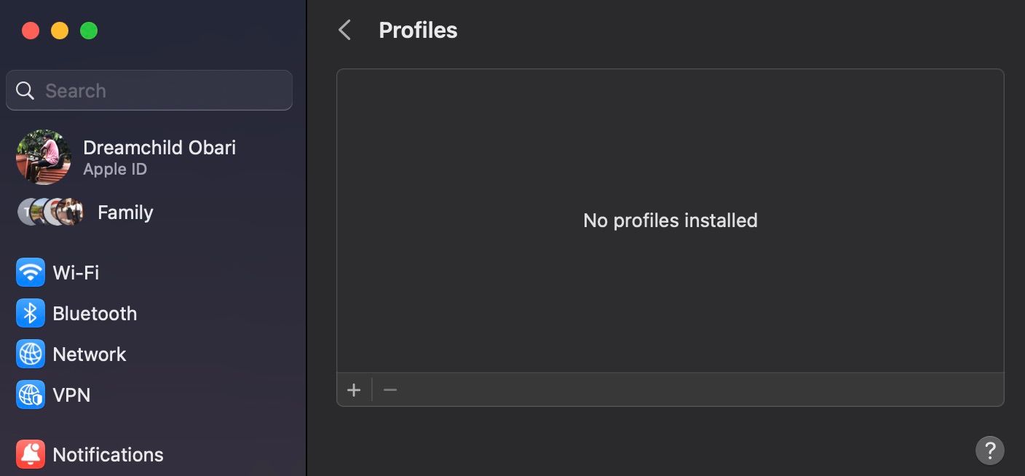Click the Notifications bell icon

pyautogui.click(x=31, y=455)
